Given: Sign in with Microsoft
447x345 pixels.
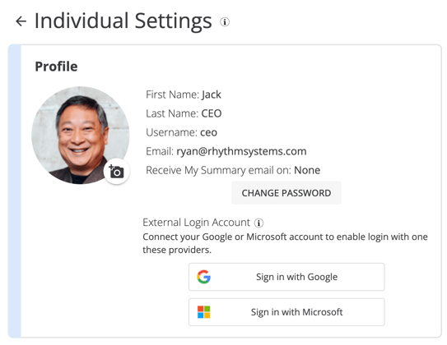Looking at the screenshot, I should coord(286,312).
